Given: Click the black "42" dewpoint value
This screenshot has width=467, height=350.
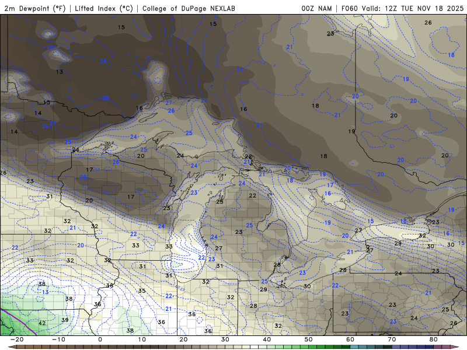Looking at the screenshot, I should click(x=42, y=323).
